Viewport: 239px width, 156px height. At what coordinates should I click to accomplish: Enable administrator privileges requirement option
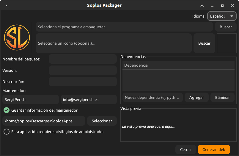(7, 132)
